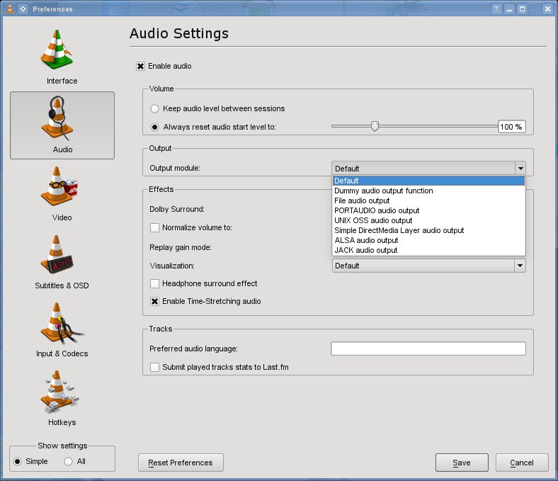Close the Preferences window
The width and height of the screenshot is (558, 481).
pos(547,9)
